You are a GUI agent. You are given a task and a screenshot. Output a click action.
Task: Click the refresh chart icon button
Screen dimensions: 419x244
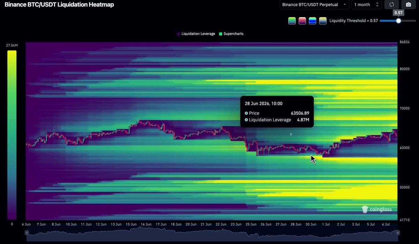point(391,5)
